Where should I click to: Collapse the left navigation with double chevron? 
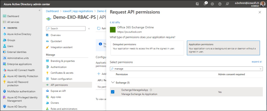click(40, 10)
